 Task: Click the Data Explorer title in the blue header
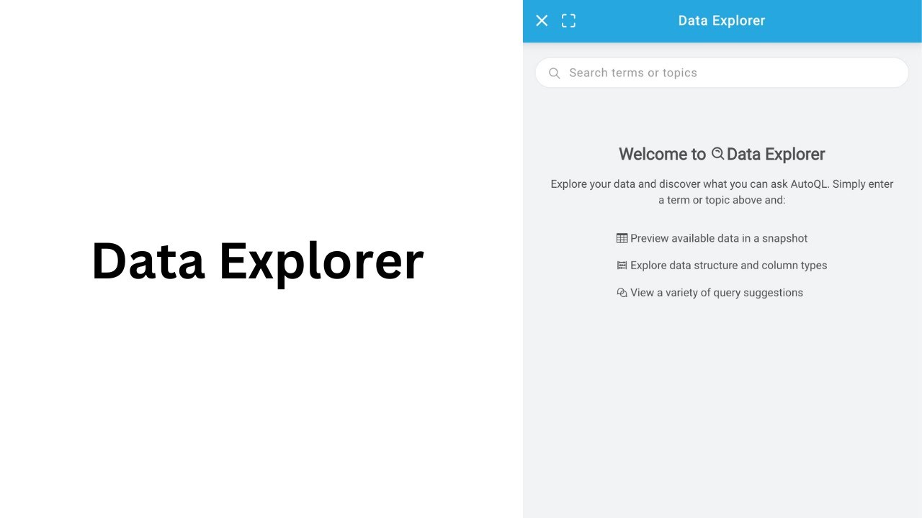722,21
